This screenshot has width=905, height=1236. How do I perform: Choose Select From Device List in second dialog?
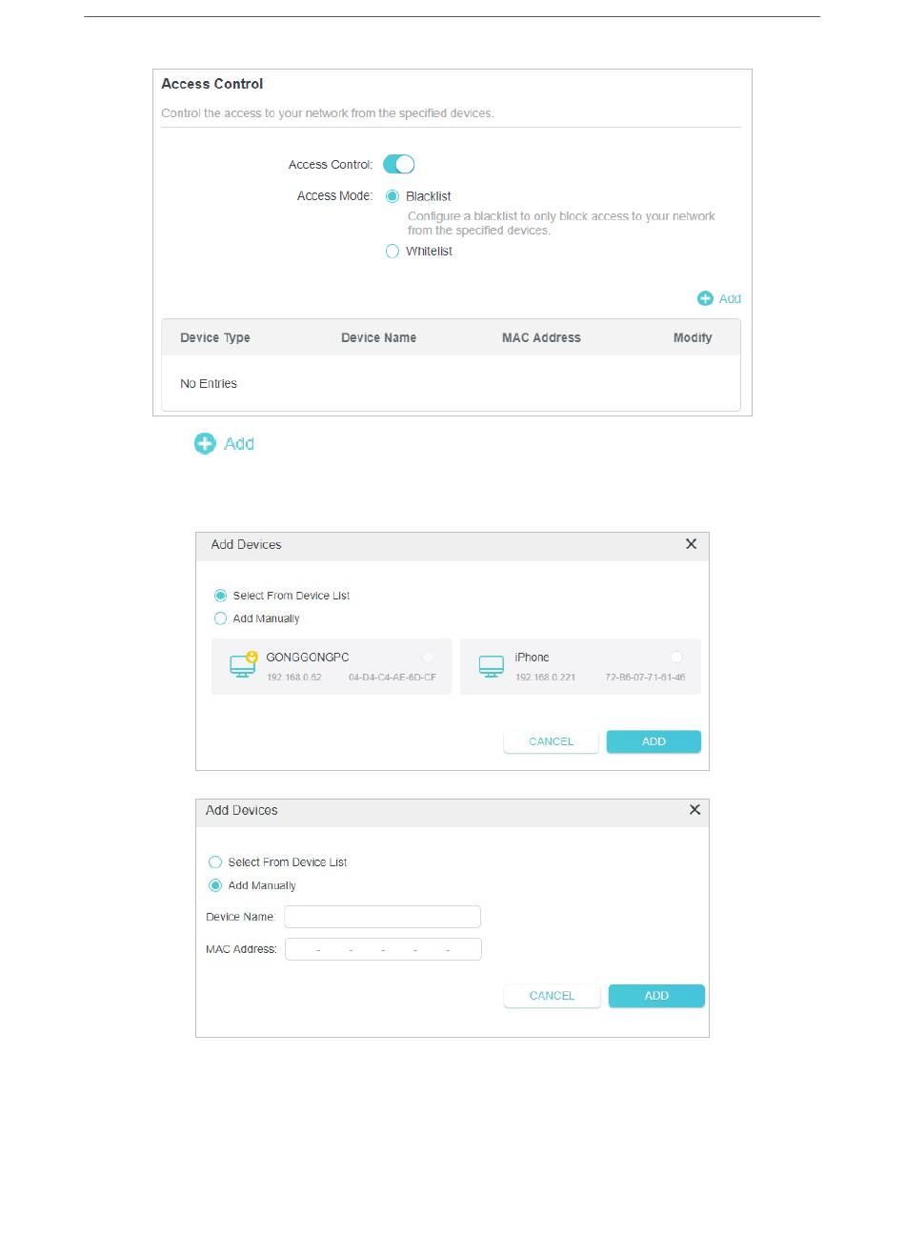[215, 861]
